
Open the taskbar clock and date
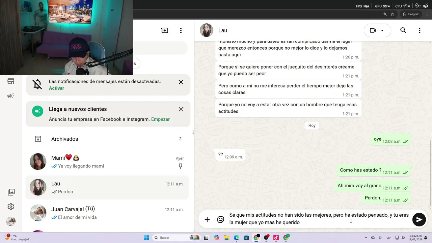coord(416,237)
